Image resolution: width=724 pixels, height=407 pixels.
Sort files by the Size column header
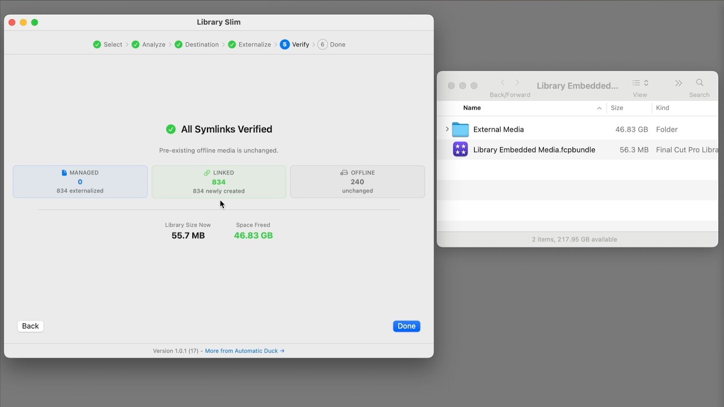click(x=617, y=108)
